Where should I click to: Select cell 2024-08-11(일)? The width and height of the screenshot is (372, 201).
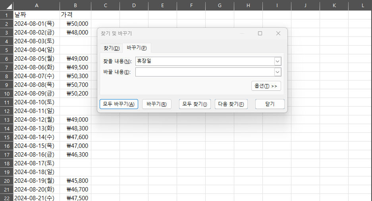(37, 111)
